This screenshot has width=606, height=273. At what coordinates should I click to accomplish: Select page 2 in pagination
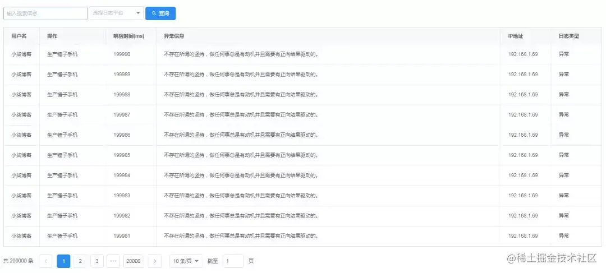(x=80, y=261)
